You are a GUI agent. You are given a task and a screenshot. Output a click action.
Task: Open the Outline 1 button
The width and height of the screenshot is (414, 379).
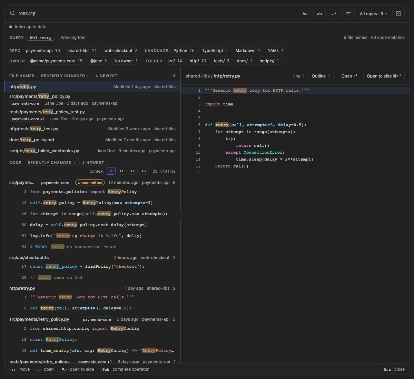321,76
